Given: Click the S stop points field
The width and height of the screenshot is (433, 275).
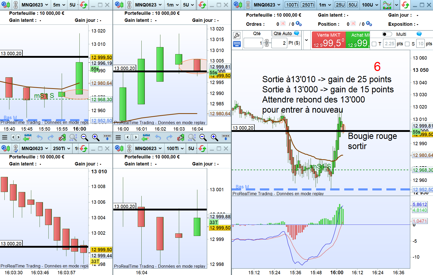Looking at the screenshot, I should pyautogui.click(x=421, y=44).
